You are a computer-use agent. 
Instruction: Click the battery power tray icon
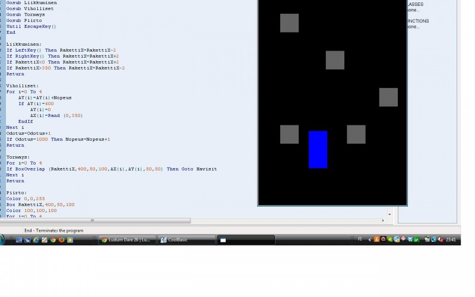point(427,239)
